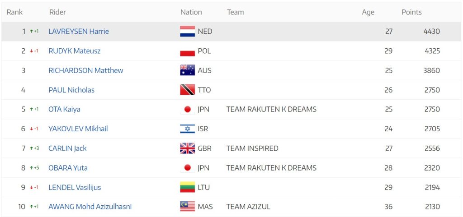Image resolution: width=463 pixels, height=217 pixels.
Task: Open RICHARDSON Matthew rider link
Action: [85, 70]
